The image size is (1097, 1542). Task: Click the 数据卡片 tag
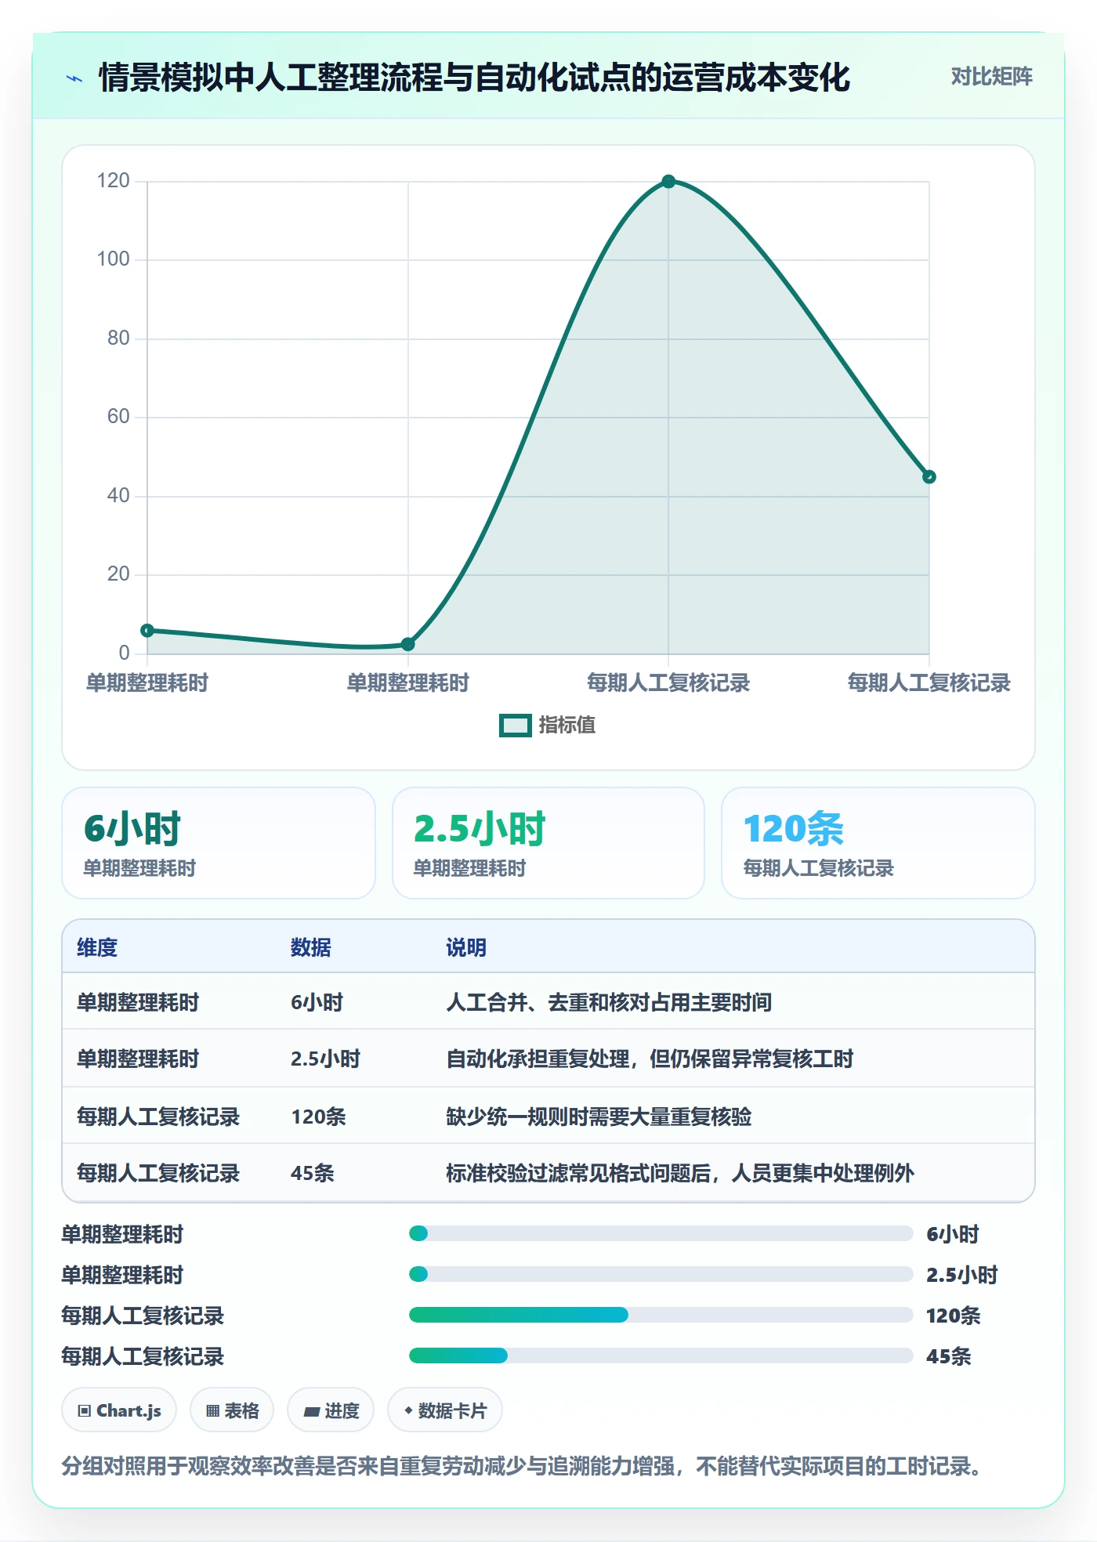pyautogui.click(x=445, y=1410)
